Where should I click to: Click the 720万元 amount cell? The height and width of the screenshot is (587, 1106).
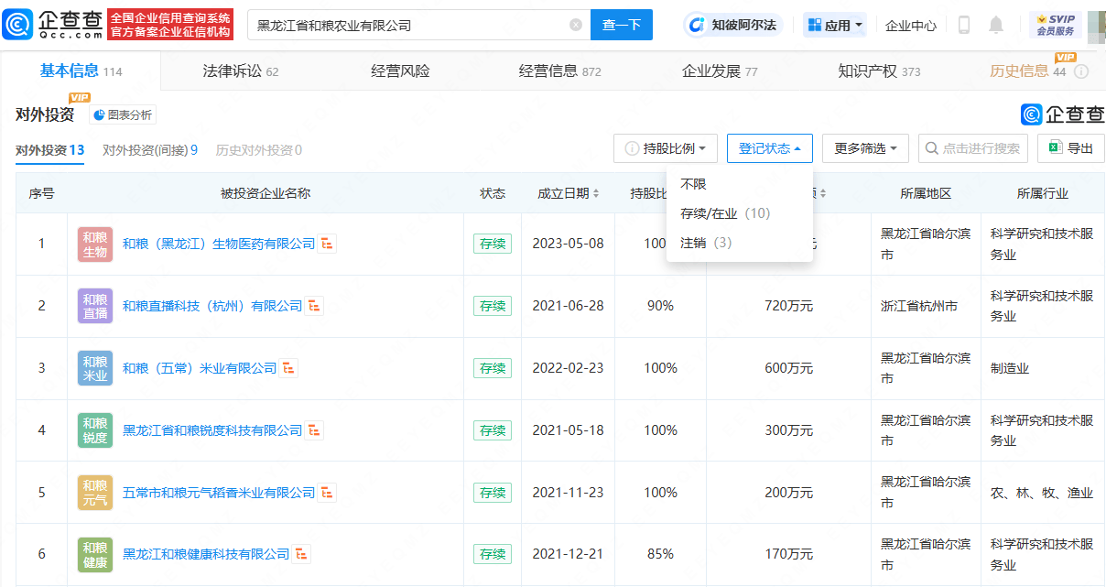coord(788,306)
